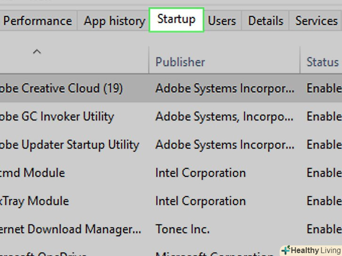
Task: Select the Adobe Creative Cloud (19) row
Action: tap(61, 88)
